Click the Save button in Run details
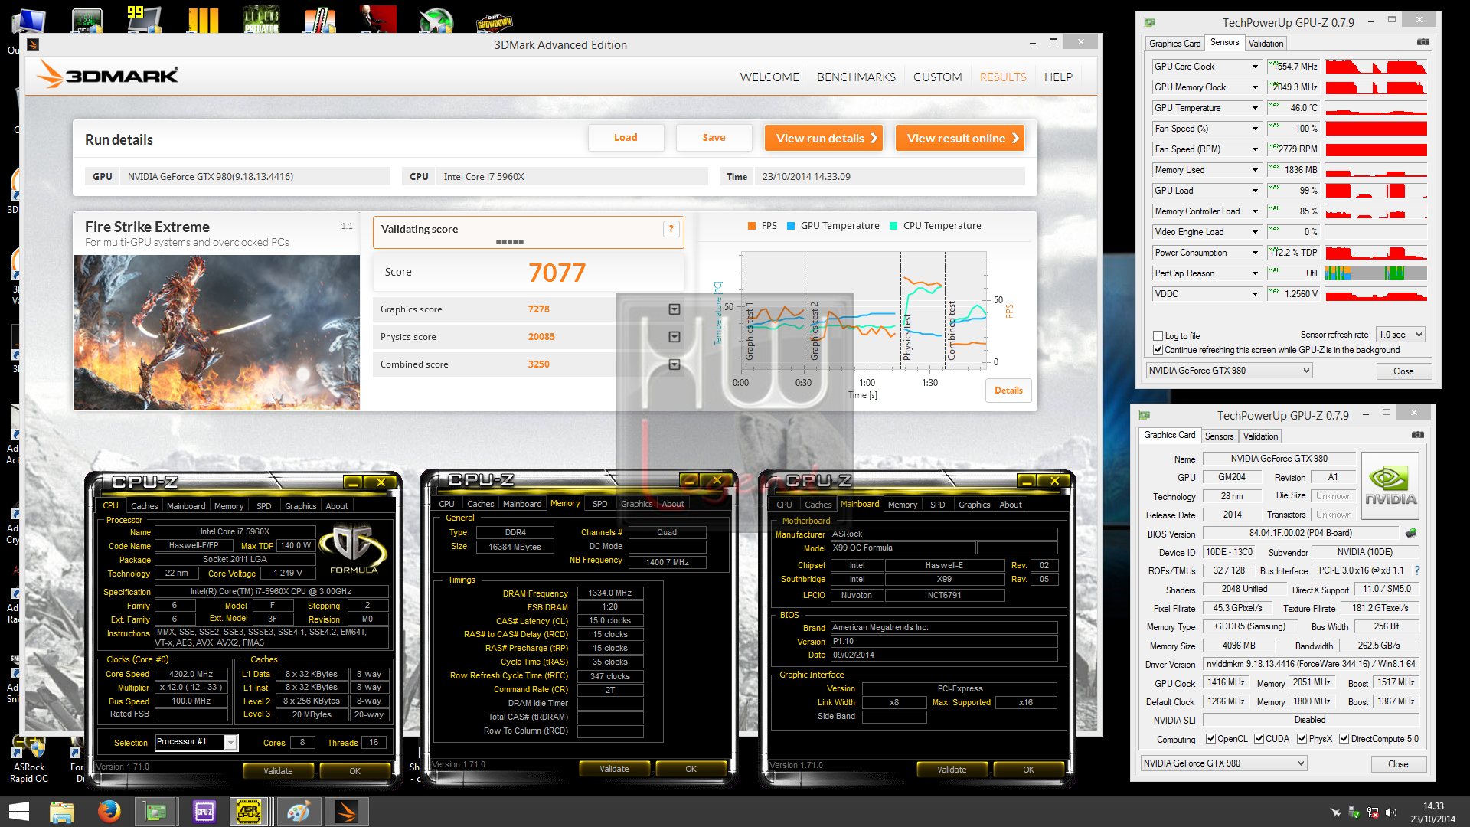Screen dimensions: 1470x827 pos(714,138)
